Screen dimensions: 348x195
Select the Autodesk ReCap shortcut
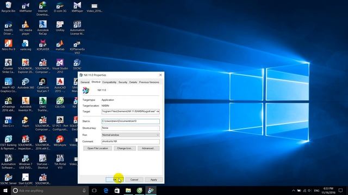(42, 28)
